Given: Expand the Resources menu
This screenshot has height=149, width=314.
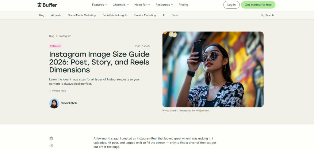Looking at the screenshot, I should [x=164, y=5].
